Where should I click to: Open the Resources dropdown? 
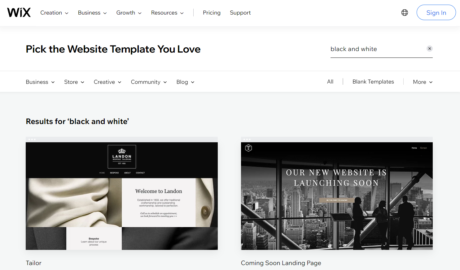167,13
